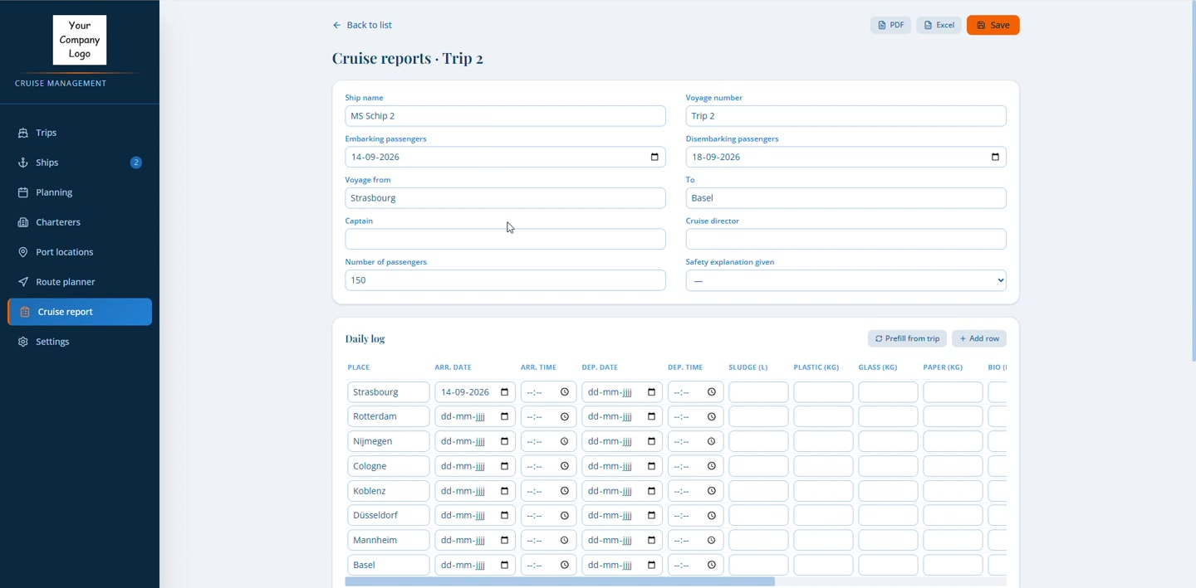Click the ARR. DATE column header
Viewport: 1196px width, 588px height.
coord(453,367)
